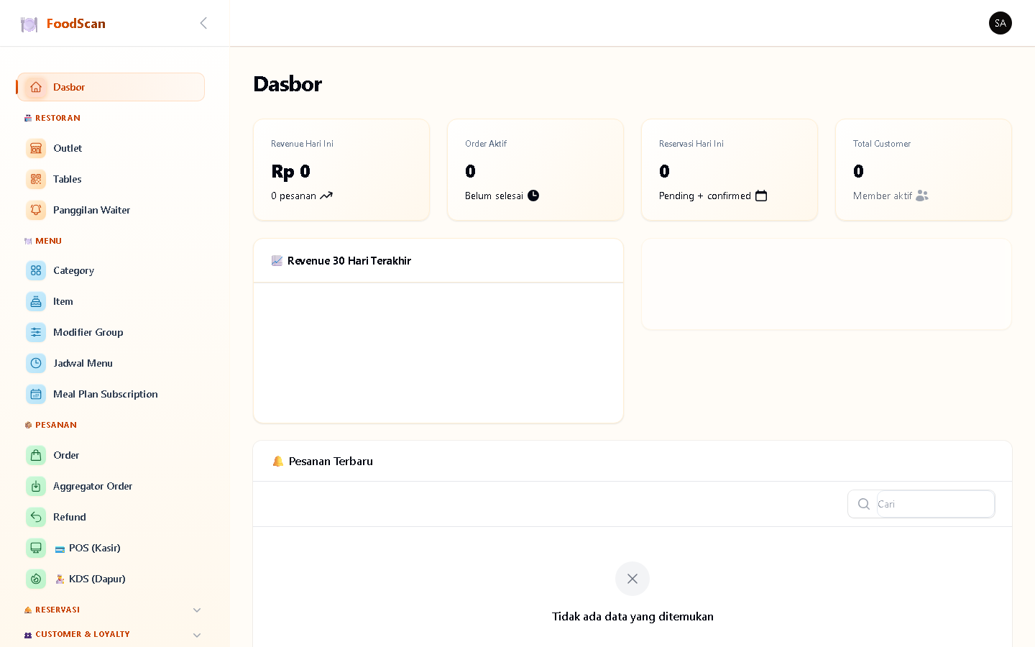This screenshot has width=1035, height=647.
Task: Click the Modifier Group sliders icon
Action: coord(36,332)
